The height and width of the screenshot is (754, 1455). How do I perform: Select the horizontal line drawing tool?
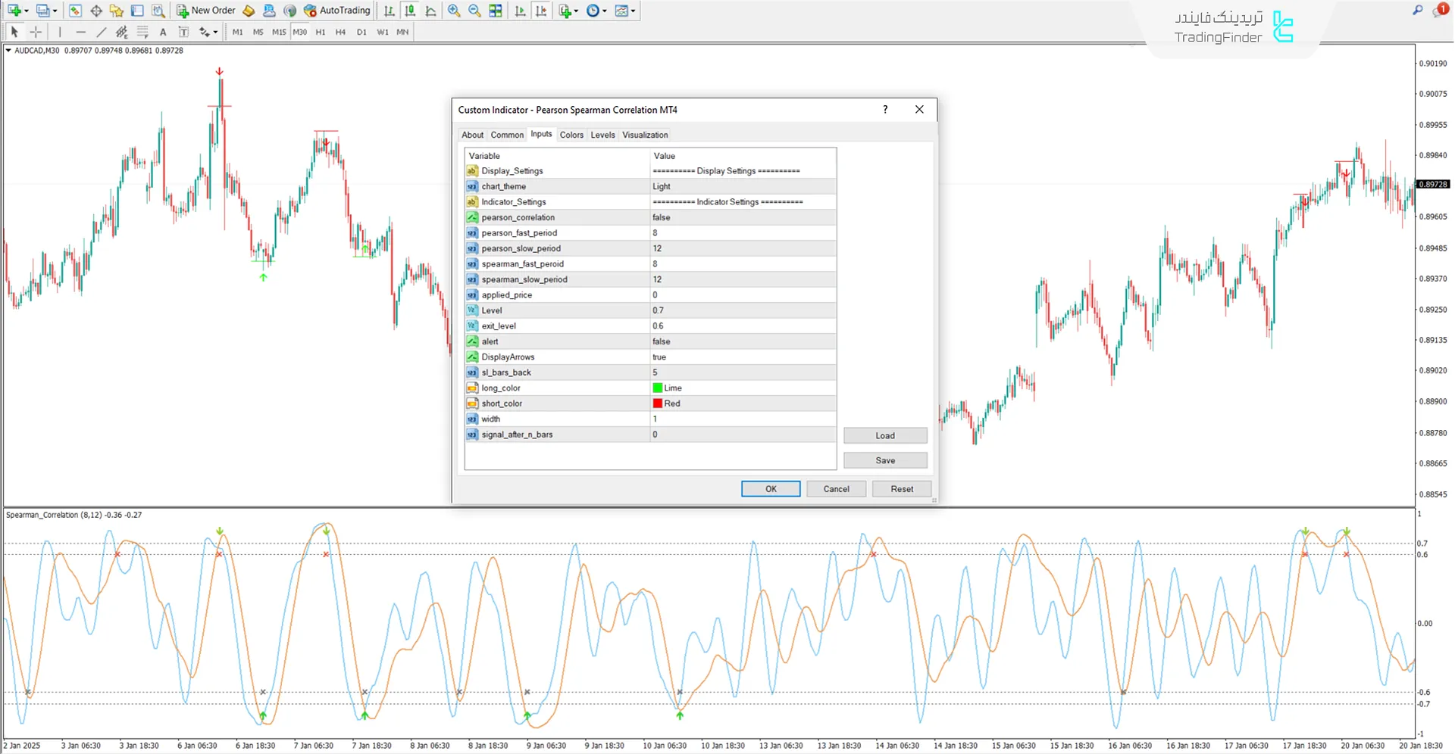pos(81,32)
